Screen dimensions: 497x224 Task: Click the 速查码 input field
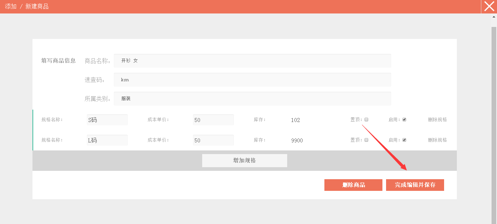click(252, 80)
